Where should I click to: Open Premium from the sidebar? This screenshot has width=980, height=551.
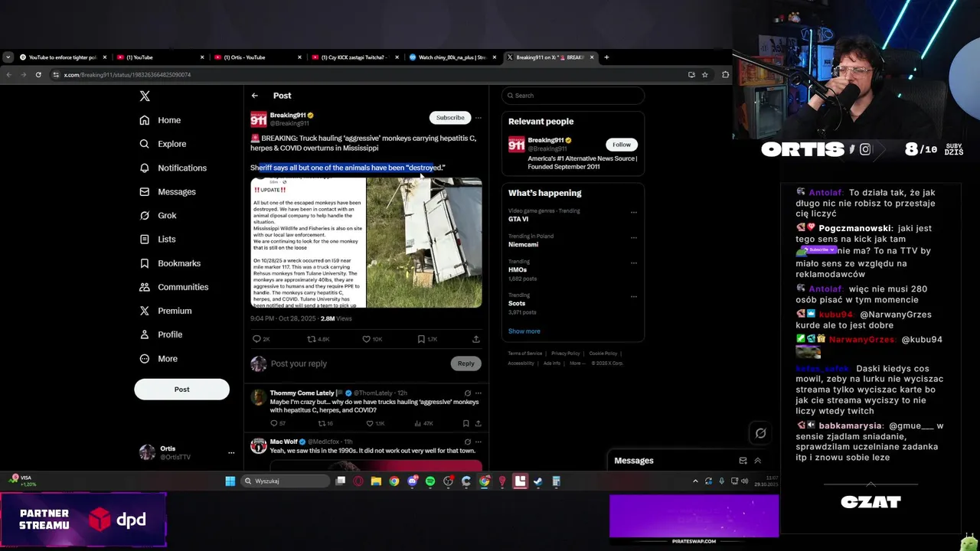(165, 311)
